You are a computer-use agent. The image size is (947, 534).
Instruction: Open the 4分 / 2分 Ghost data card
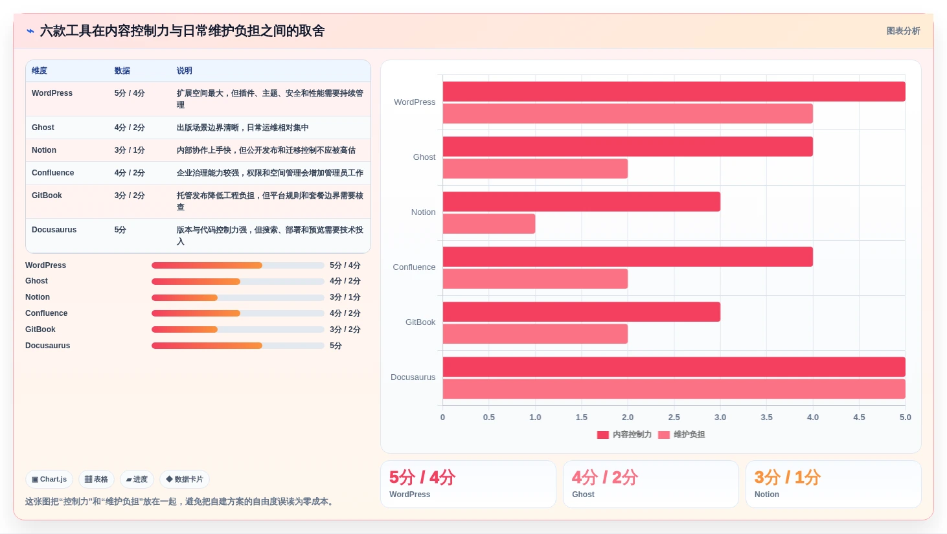click(651, 484)
